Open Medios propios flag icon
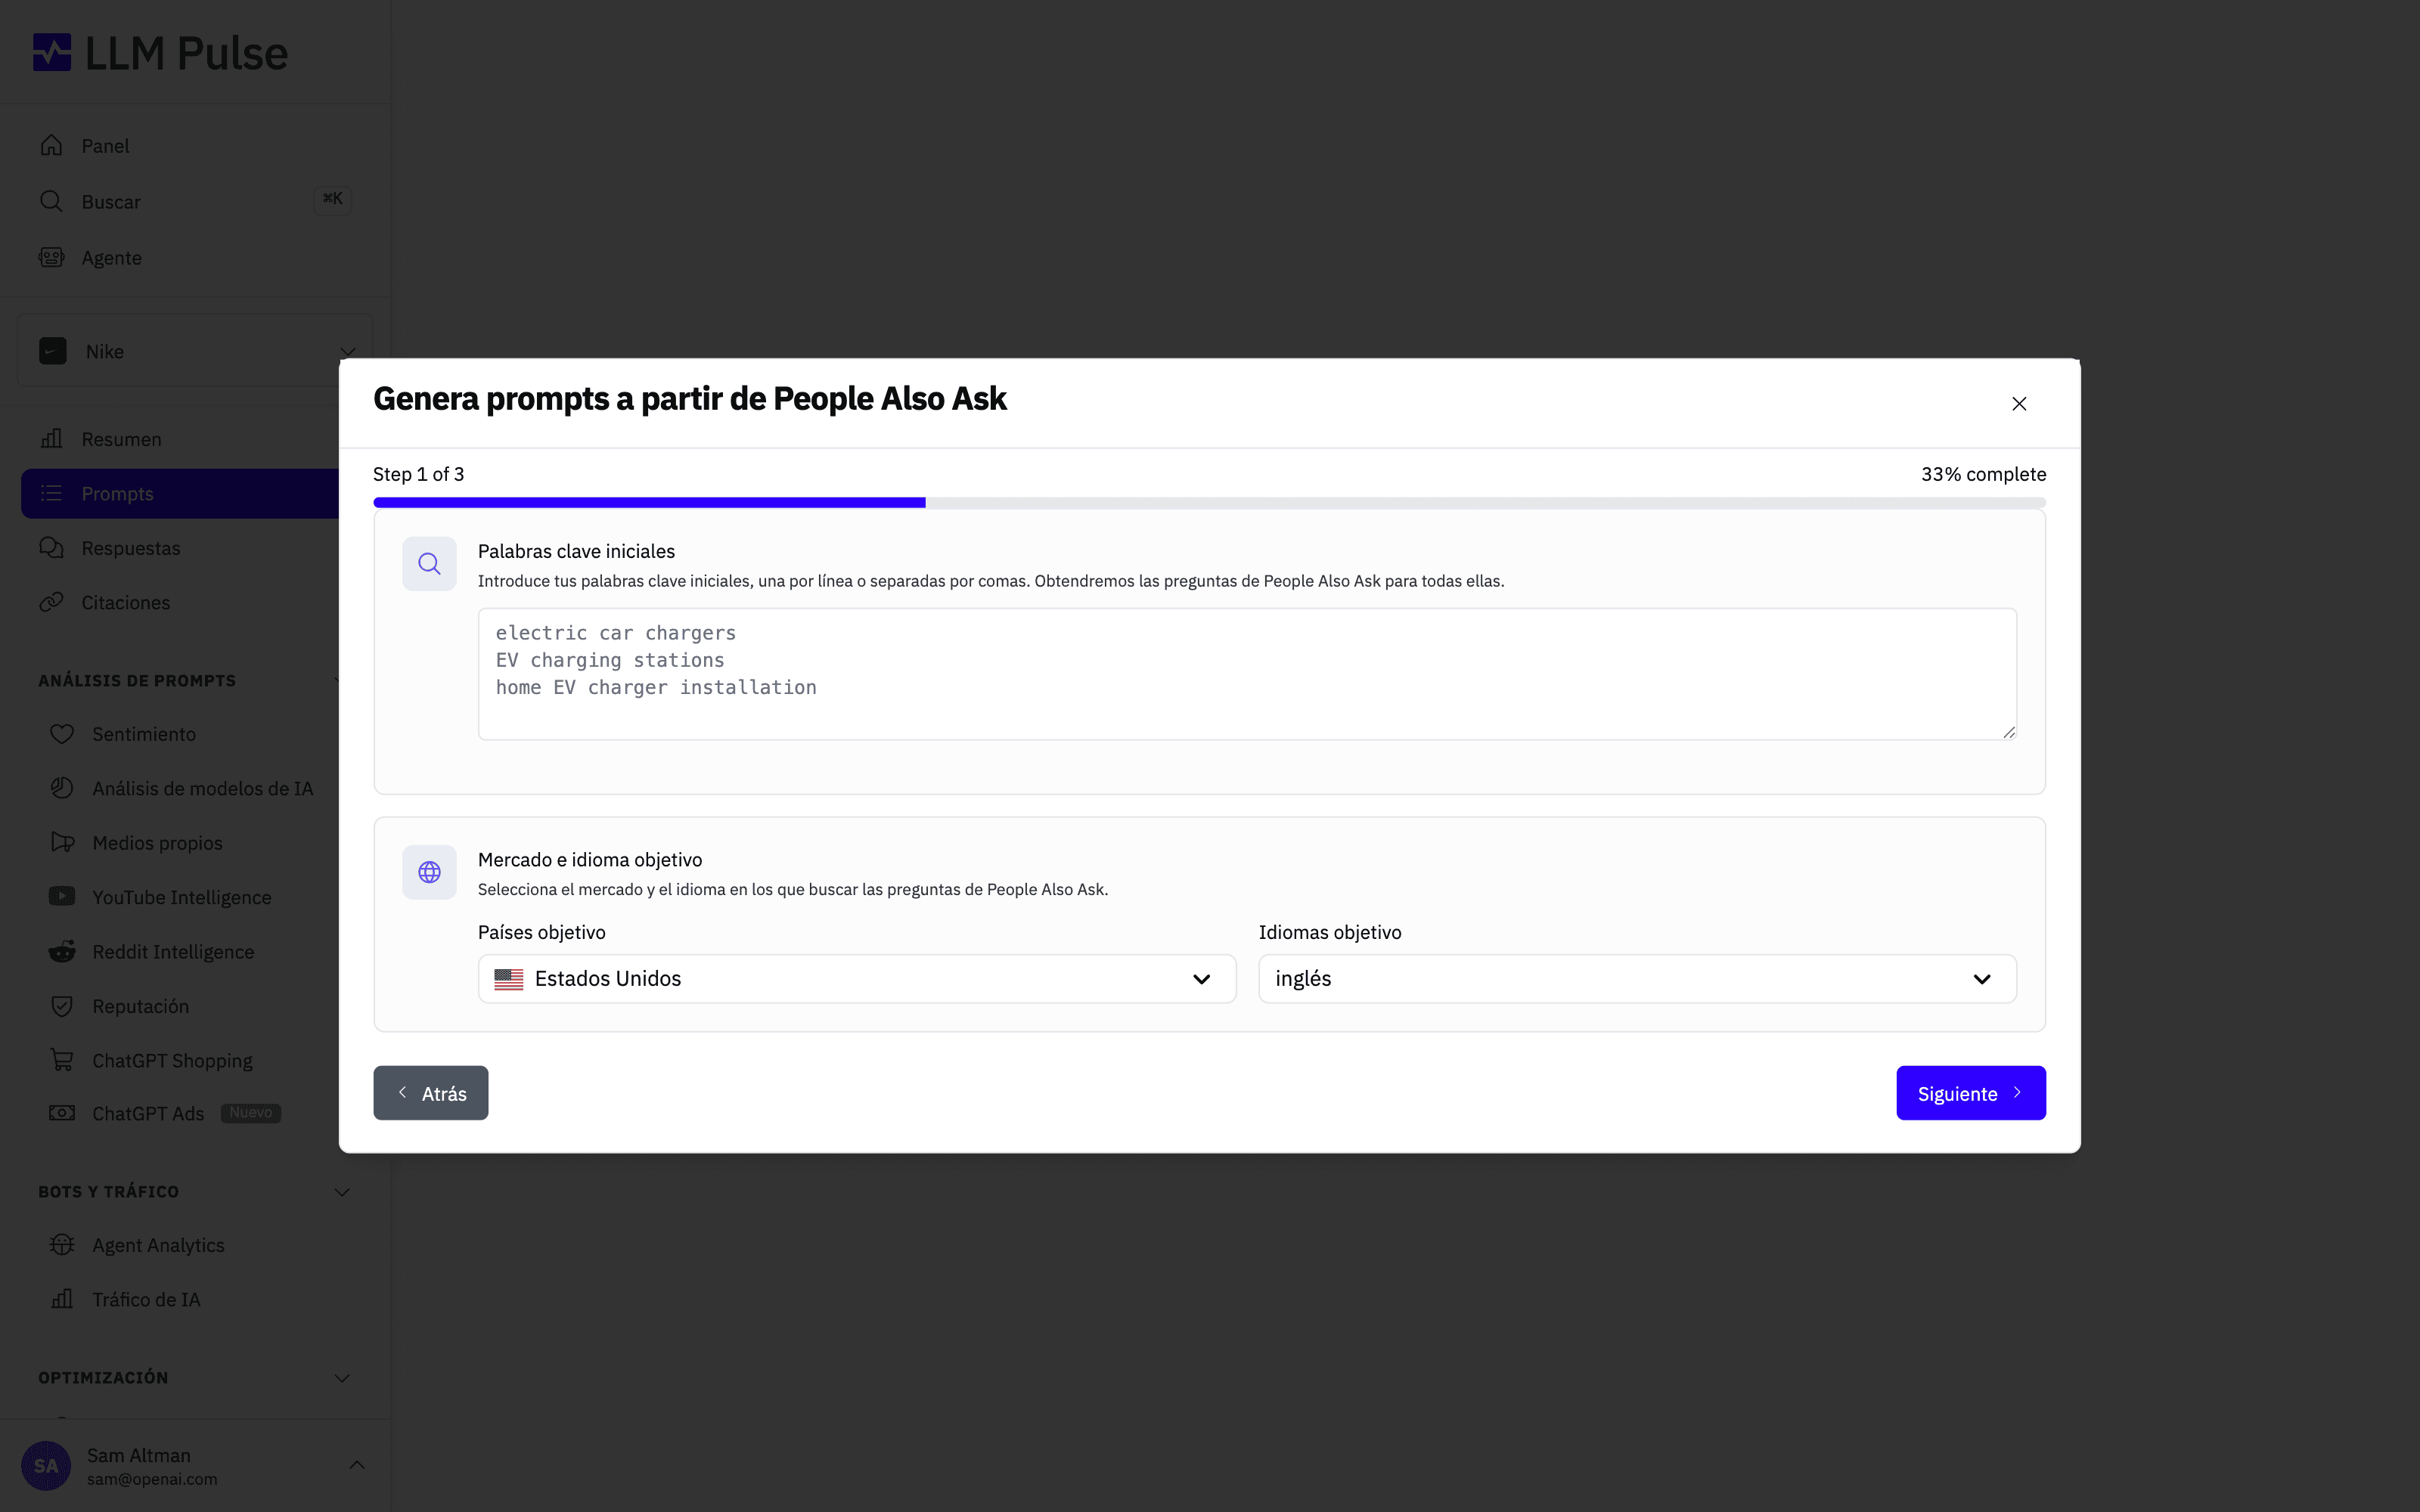 tap(62, 843)
